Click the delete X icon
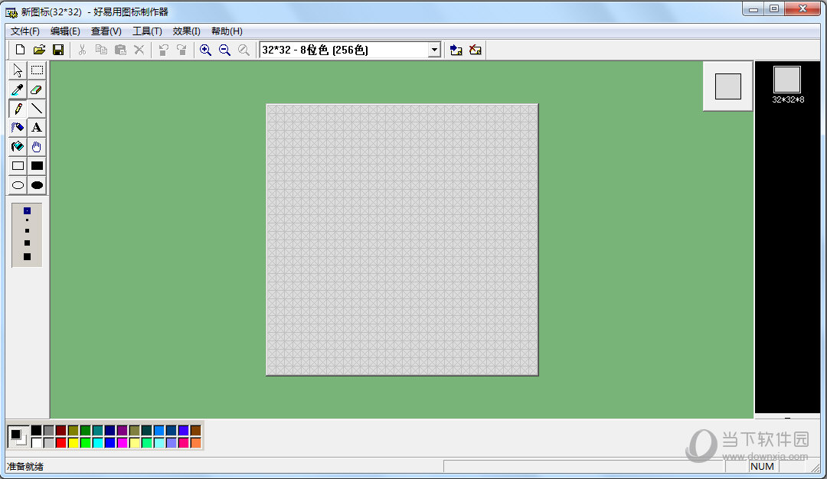Image resolution: width=827 pixels, height=479 pixels. [x=139, y=50]
